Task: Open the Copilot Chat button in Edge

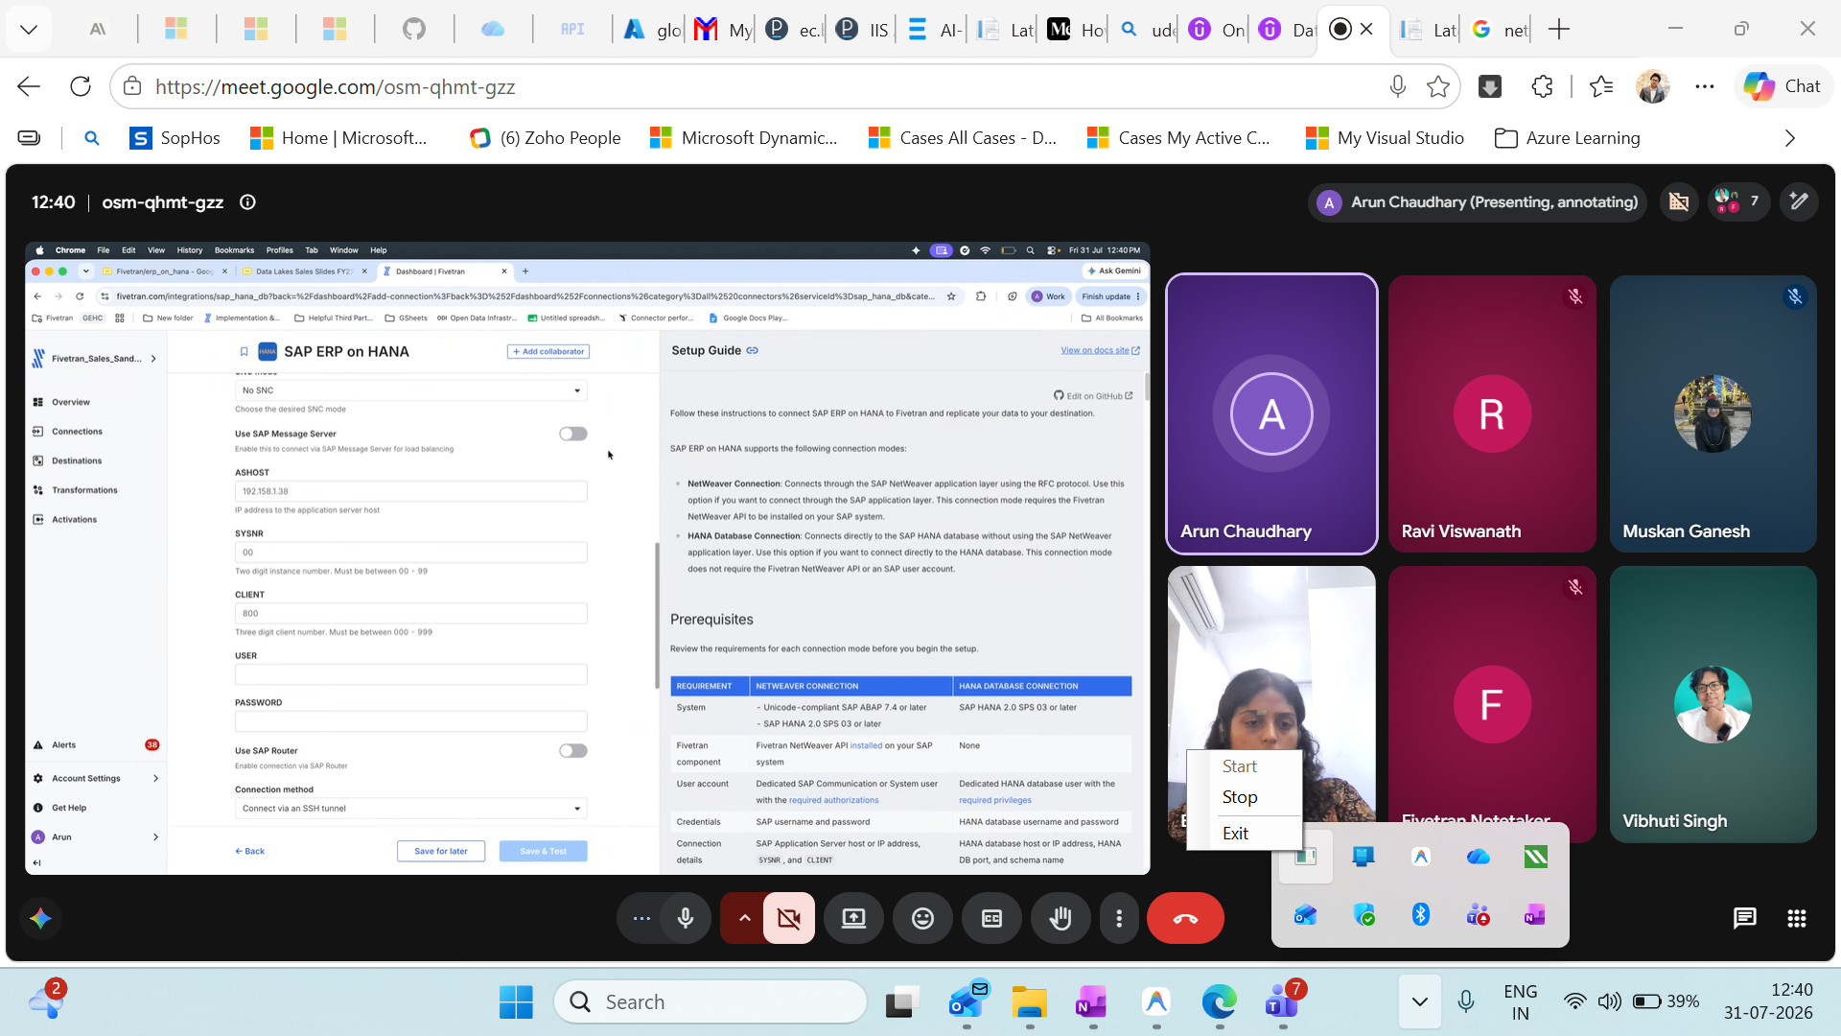Action: pos(1783,86)
